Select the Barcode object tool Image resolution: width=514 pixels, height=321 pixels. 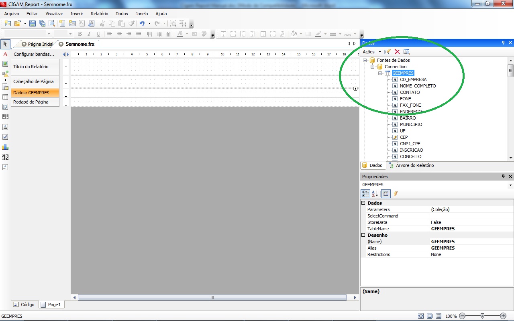click(5, 116)
